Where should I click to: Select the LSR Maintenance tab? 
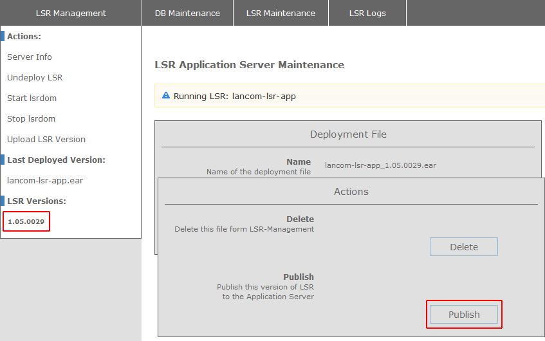click(281, 13)
